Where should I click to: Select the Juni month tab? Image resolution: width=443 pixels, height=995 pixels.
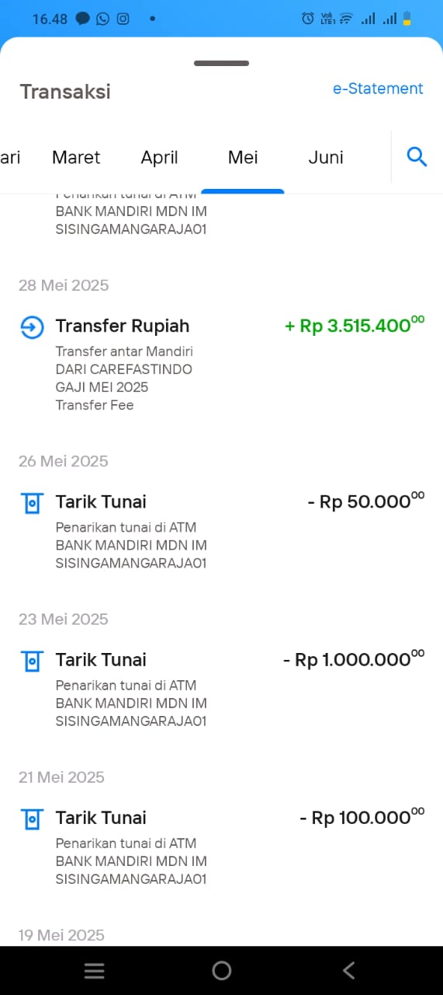tap(326, 157)
